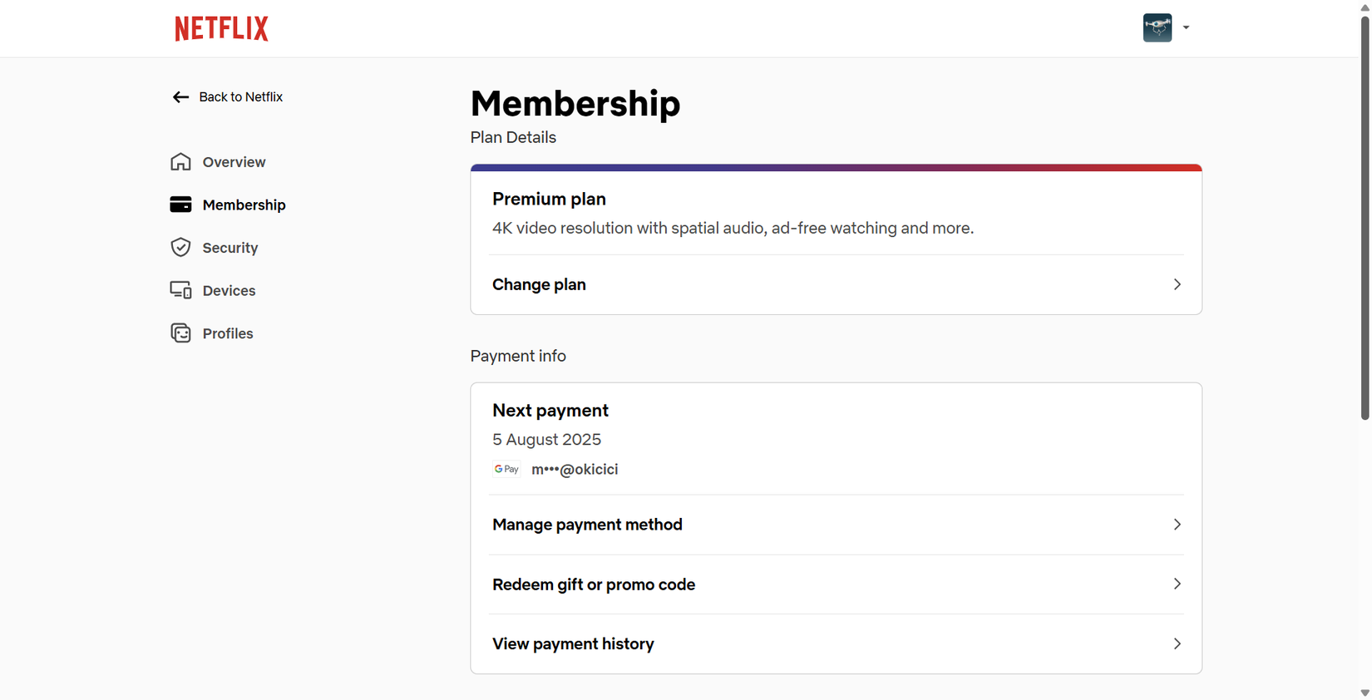The width and height of the screenshot is (1372, 700).
Task: Click the Membership card icon
Action: [x=181, y=204]
